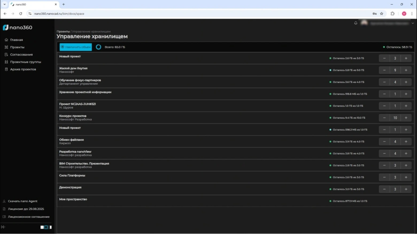Select the white theme swatch in the sidebar

click(42, 227)
